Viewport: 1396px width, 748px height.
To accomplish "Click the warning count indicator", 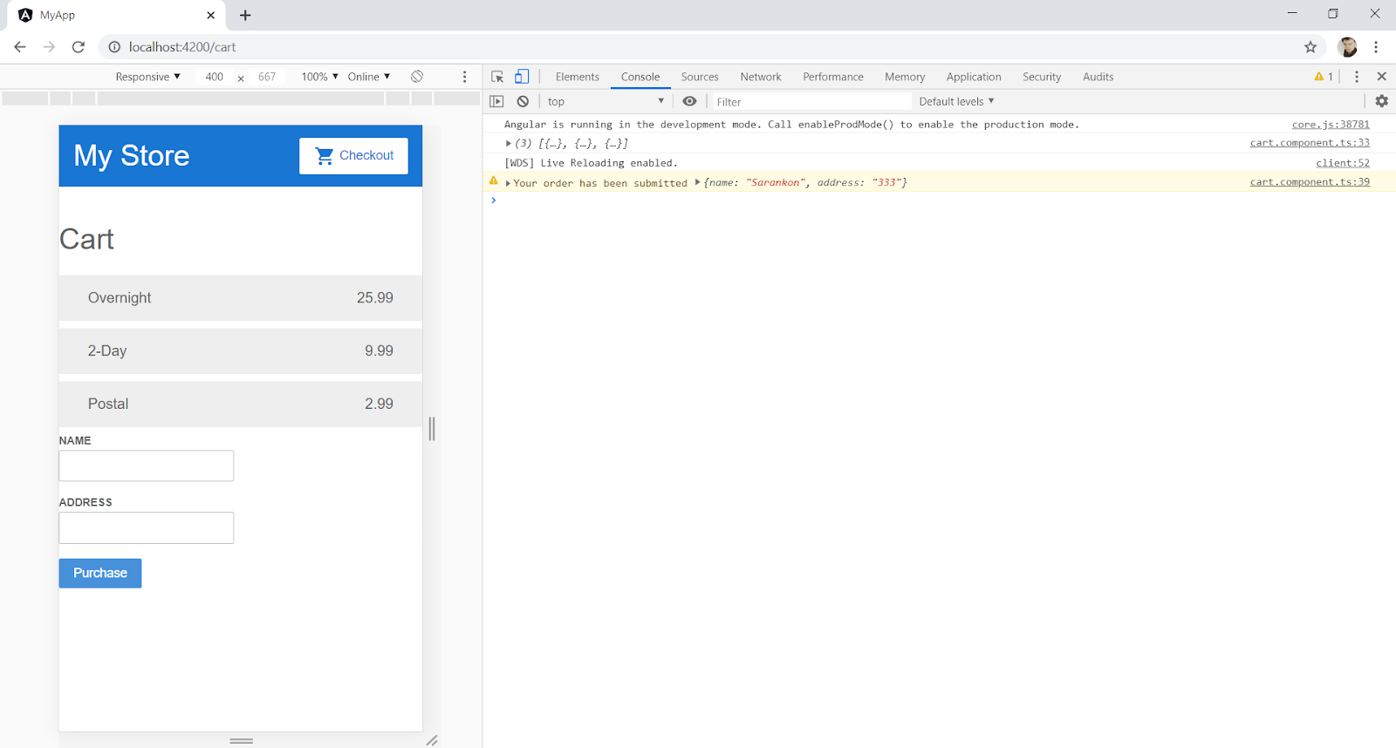I will (x=1324, y=77).
